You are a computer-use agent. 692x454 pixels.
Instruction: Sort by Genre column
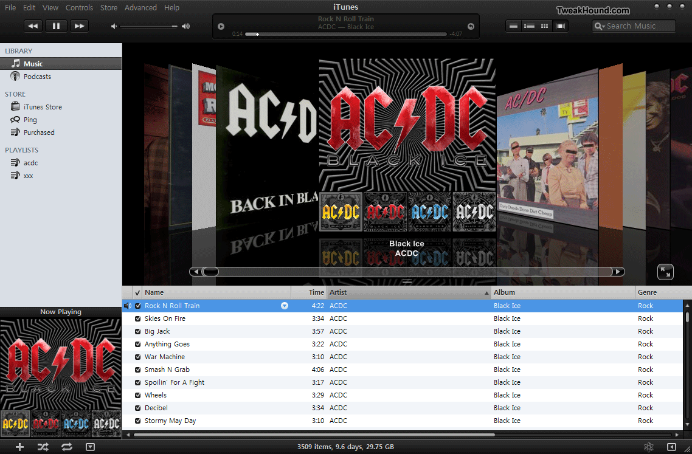tap(663, 292)
